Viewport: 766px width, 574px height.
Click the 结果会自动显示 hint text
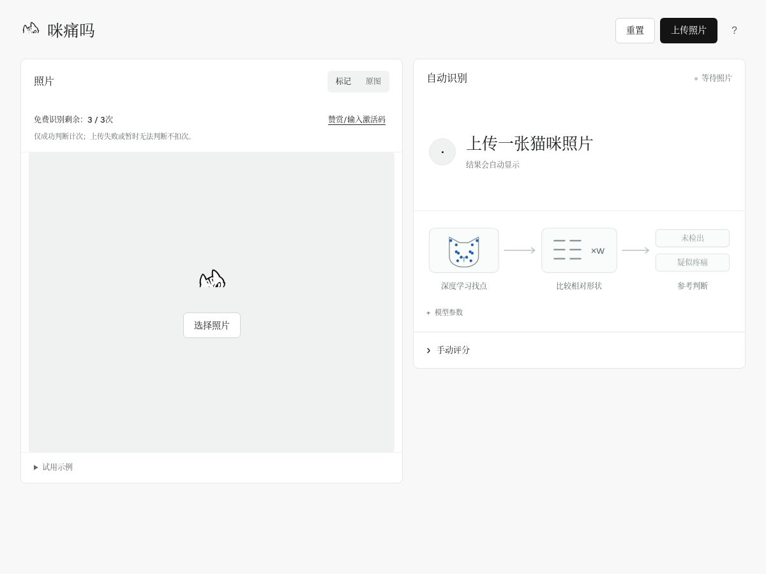[x=493, y=165]
